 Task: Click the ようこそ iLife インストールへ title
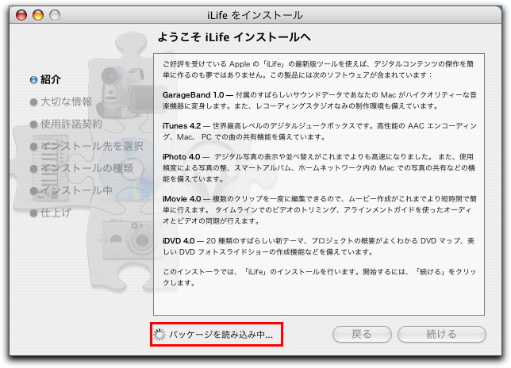234,37
